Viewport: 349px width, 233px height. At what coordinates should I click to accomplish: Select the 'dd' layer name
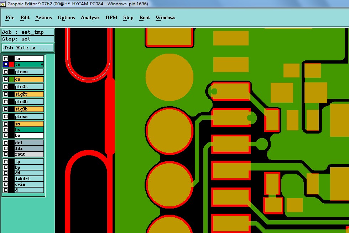click(29, 173)
